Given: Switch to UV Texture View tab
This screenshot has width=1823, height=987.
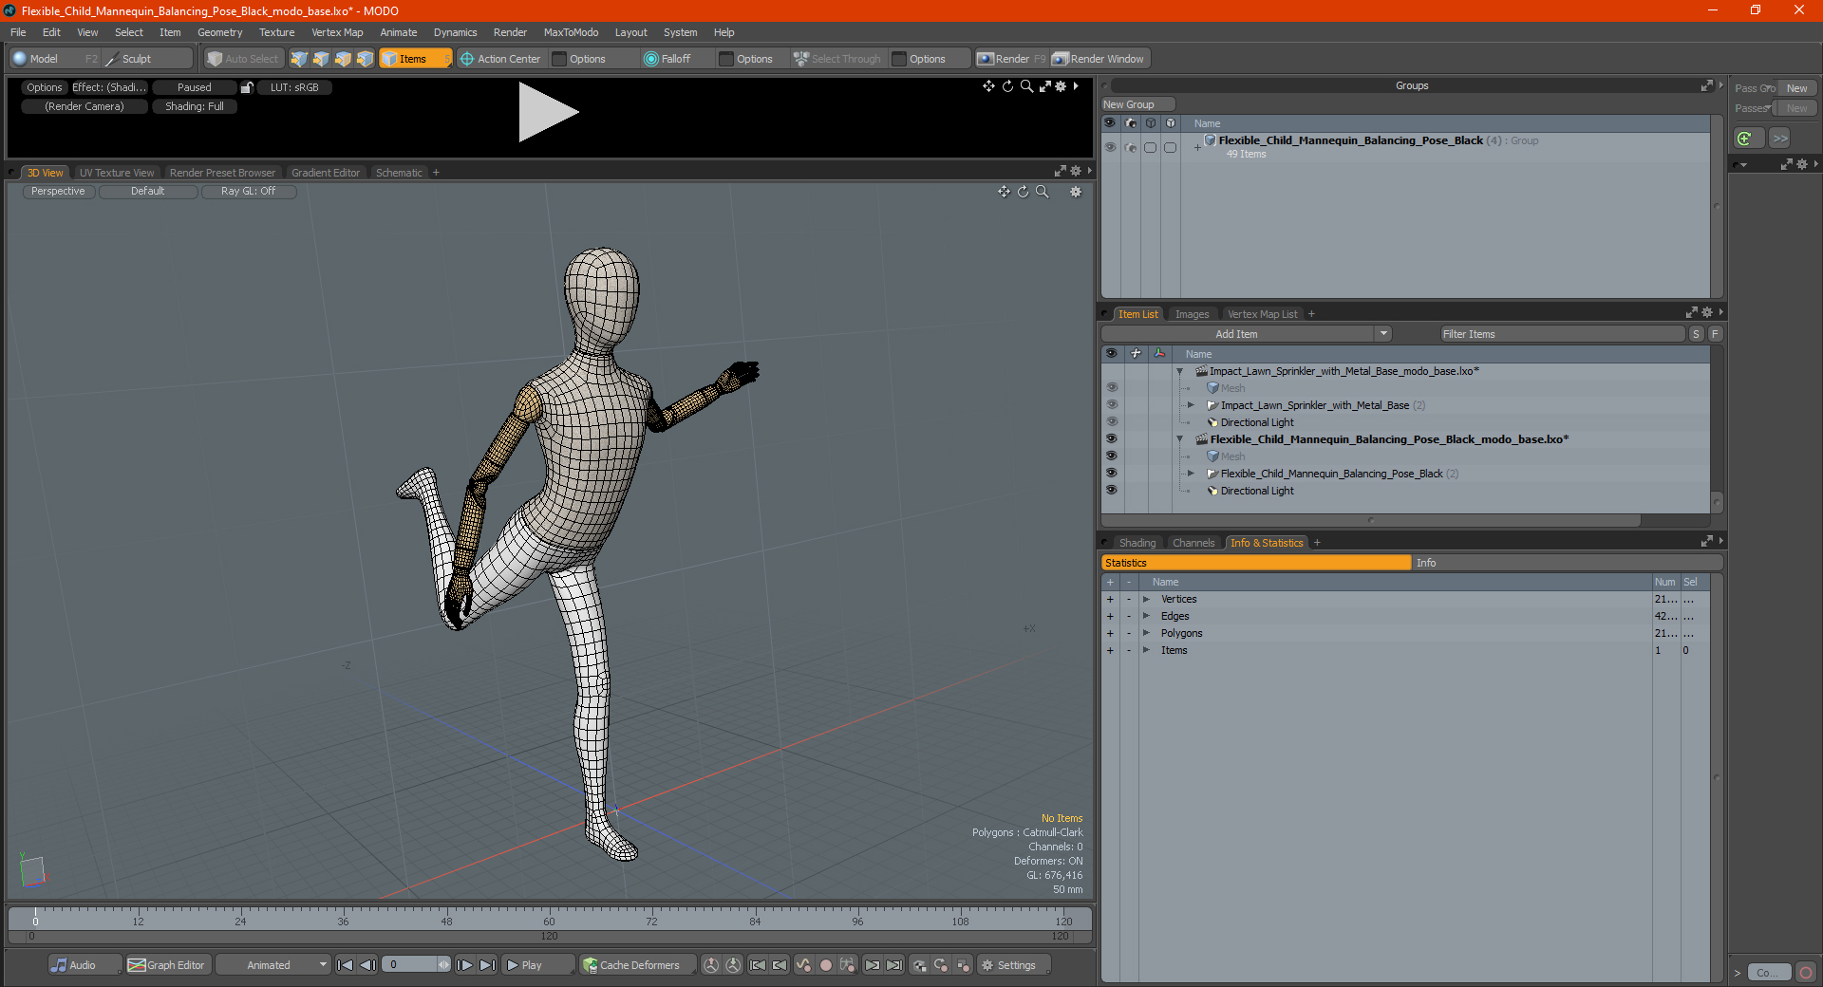Looking at the screenshot, I should coord(116,173).
